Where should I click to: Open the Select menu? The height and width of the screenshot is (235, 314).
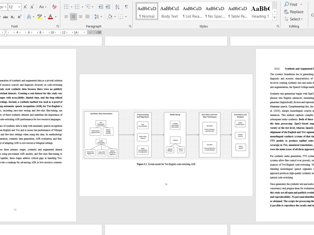(294, 19)
